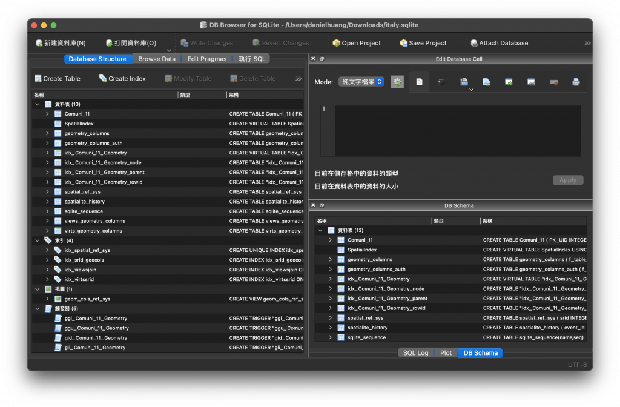Screen dimensions: 620x407
Task: Expand idx_srid_geocols index row
Action: click(x=47, y=260)
